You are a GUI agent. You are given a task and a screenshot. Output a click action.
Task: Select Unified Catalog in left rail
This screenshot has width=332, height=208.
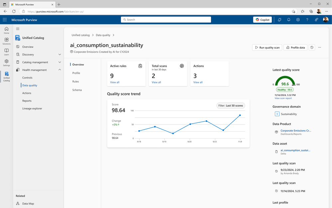pos(7,76)
